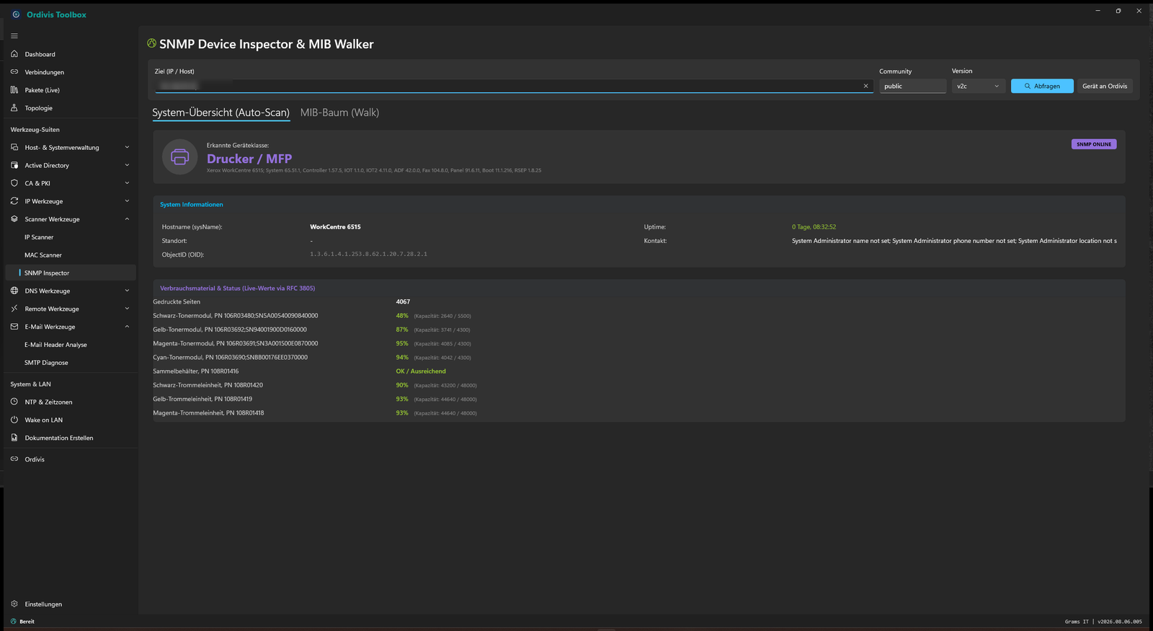Expand the Remote Werkzeuge chevron
The width and height of the screenshot is (1153, 631).
coord(127,309)
